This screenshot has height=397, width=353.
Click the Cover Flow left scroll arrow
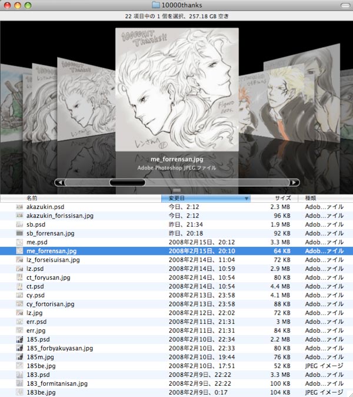(60, 183)
